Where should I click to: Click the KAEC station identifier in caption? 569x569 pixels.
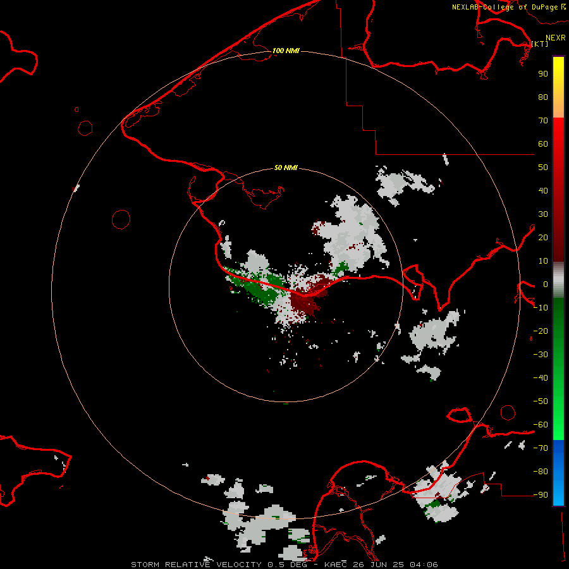[336, 565]
